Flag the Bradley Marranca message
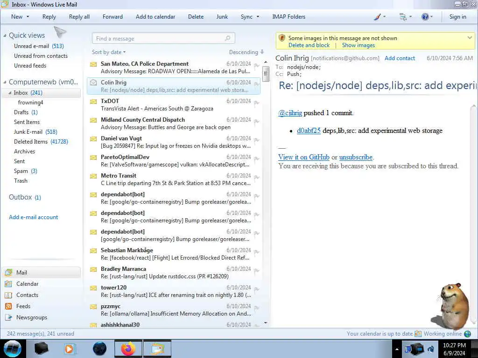Image resolution: width=478 pixels, height=358 pixels. (x=257, y=271)
